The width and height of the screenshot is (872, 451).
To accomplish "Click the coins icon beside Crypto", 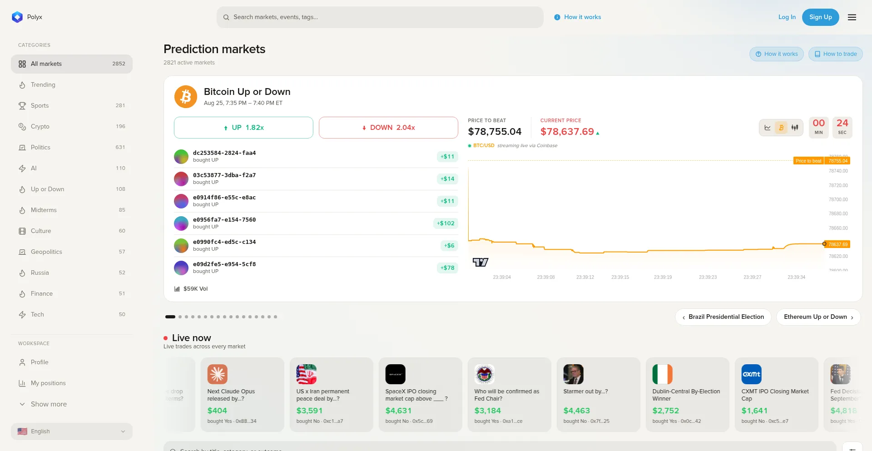I will (x=22, y=127).
